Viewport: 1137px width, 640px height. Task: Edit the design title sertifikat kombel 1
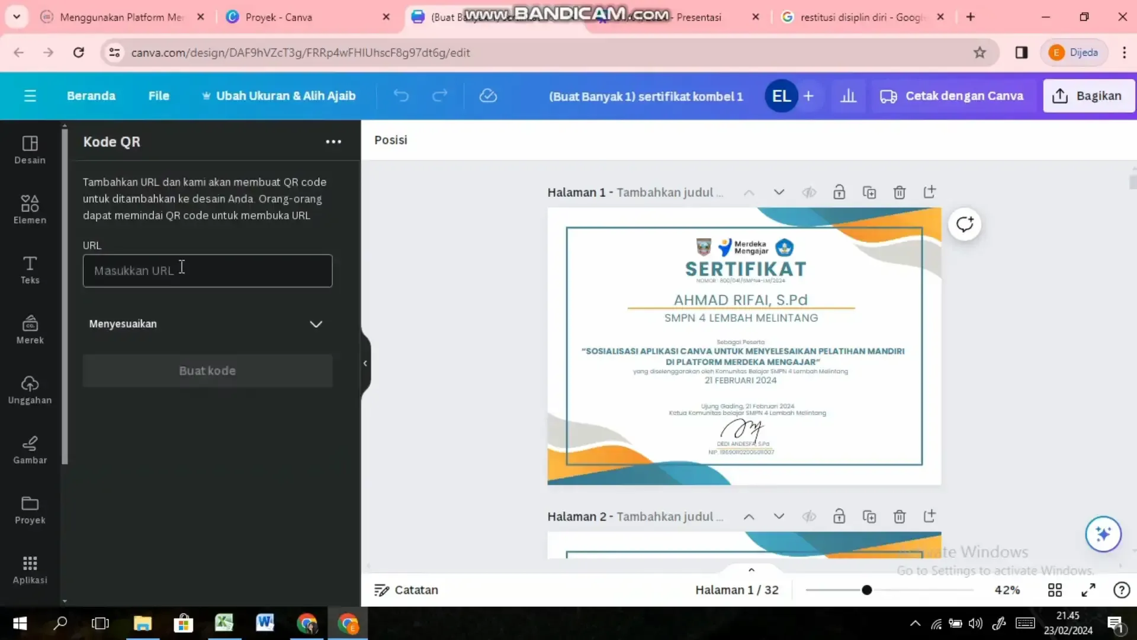(x=645, y=97)
